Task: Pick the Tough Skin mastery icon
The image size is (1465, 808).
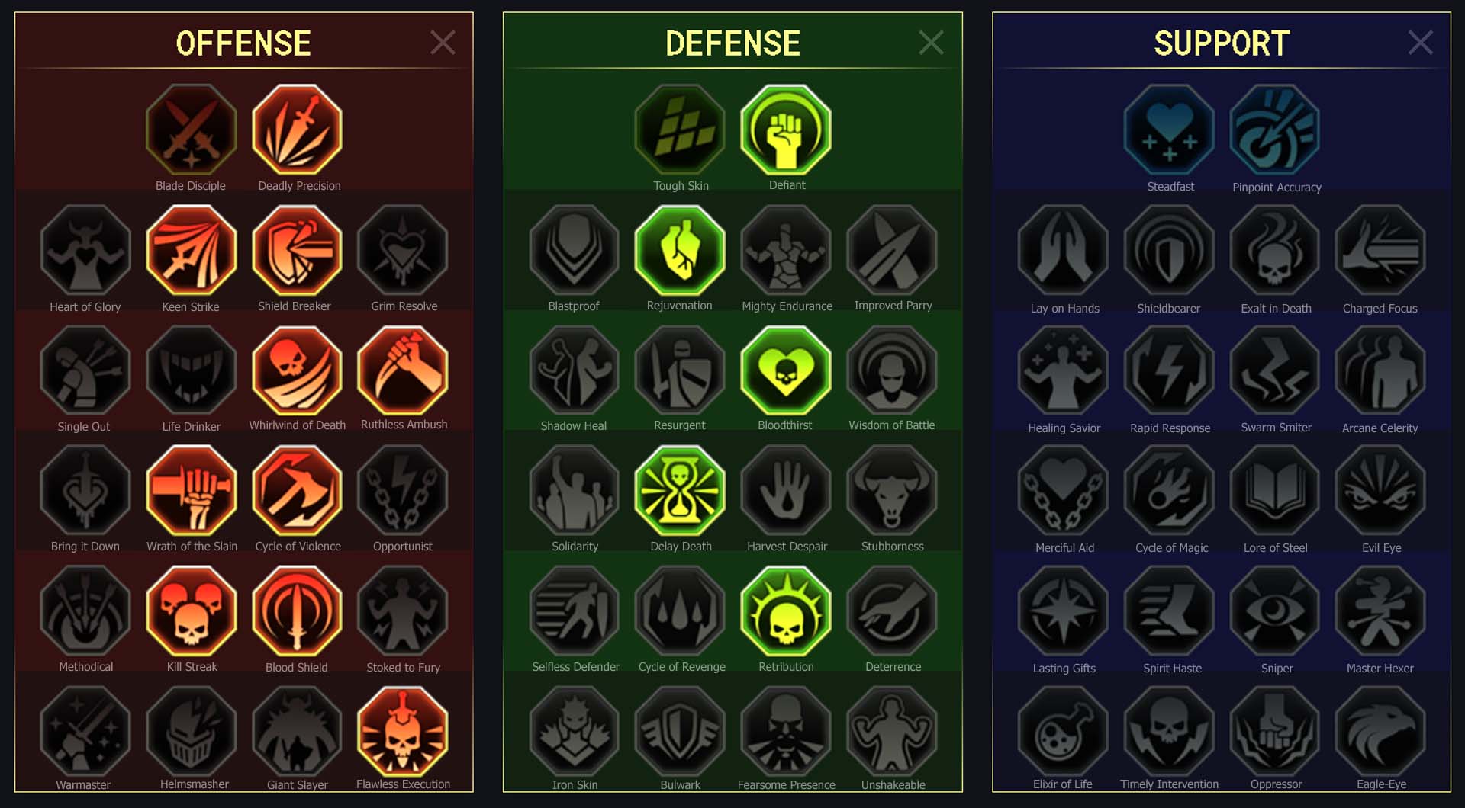Action: tap(680, 130)
